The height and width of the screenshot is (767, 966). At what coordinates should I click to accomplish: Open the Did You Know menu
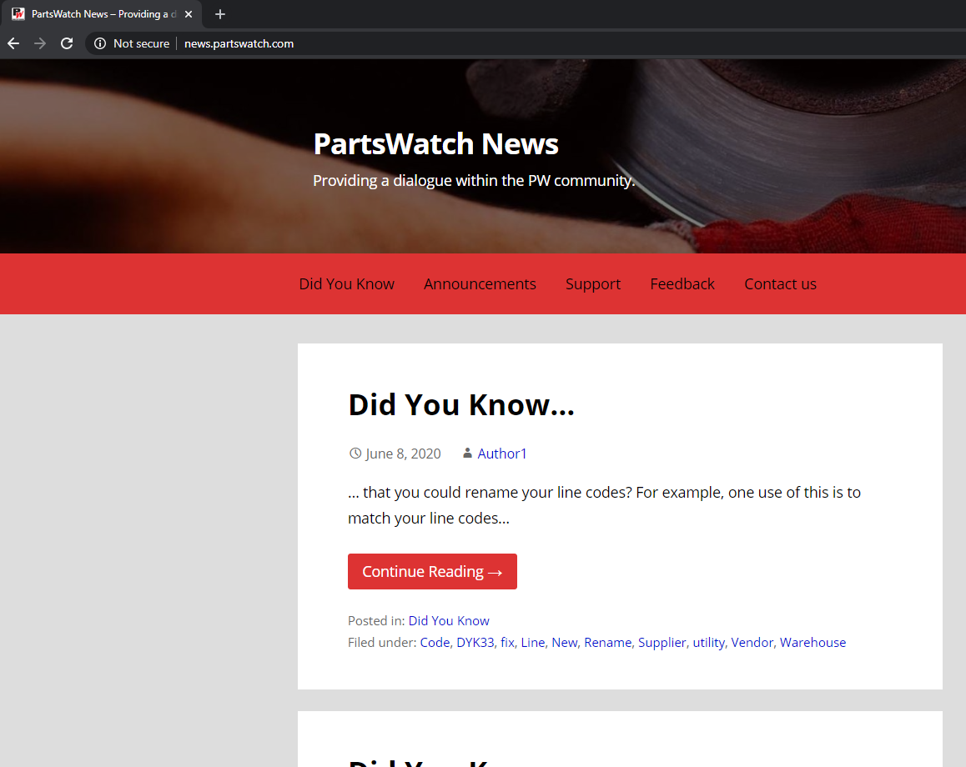[346, 284]
